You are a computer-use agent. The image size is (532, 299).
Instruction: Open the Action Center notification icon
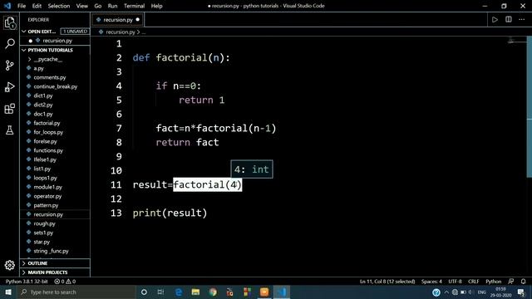coord(521,292)
